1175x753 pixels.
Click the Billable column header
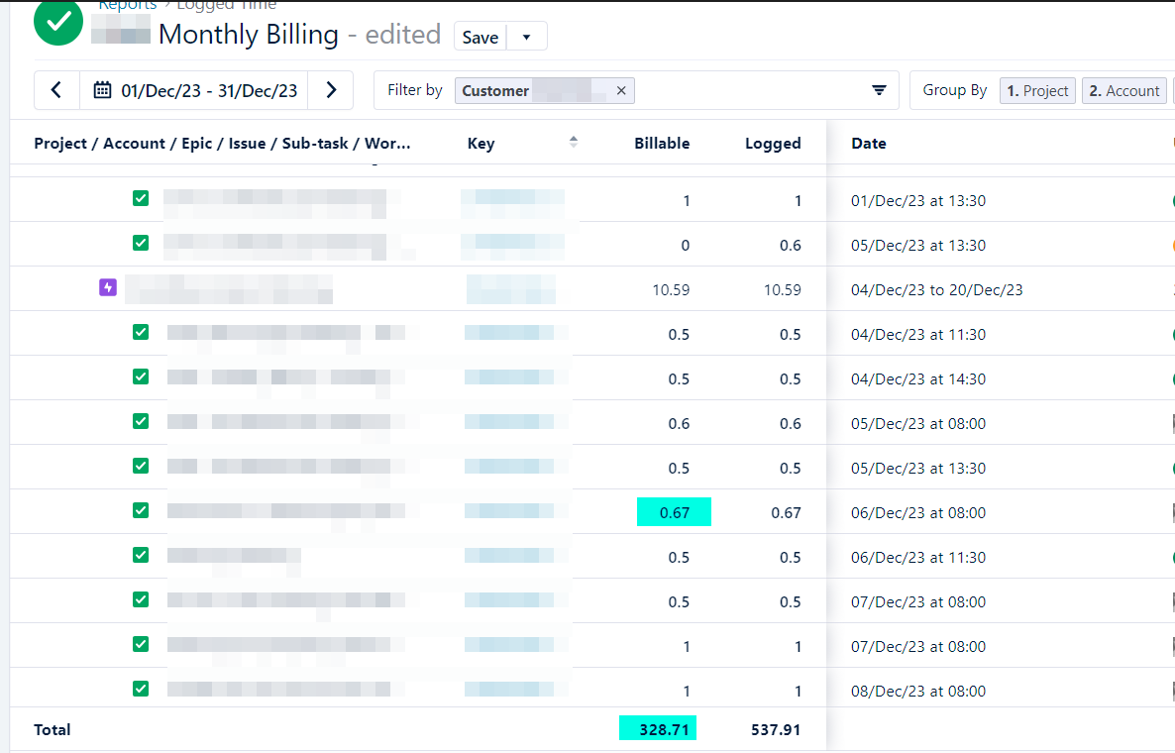661,143
